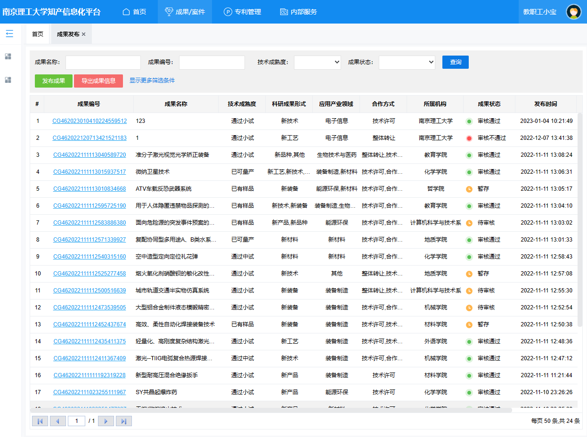Sort by 成果编号 column header
The width and height of the screenshot is (587, 437).
tap(89, 104)
